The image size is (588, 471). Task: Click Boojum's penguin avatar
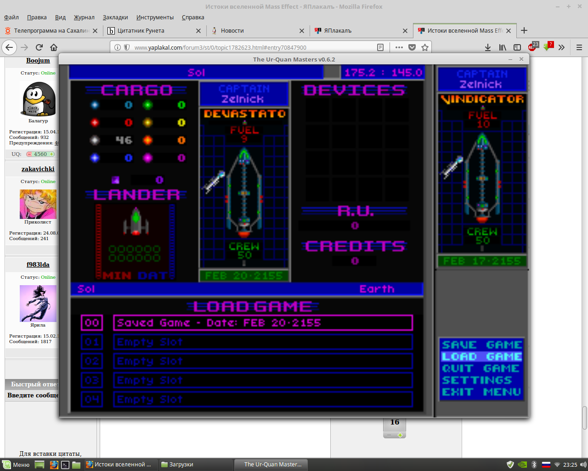(39, 99)
